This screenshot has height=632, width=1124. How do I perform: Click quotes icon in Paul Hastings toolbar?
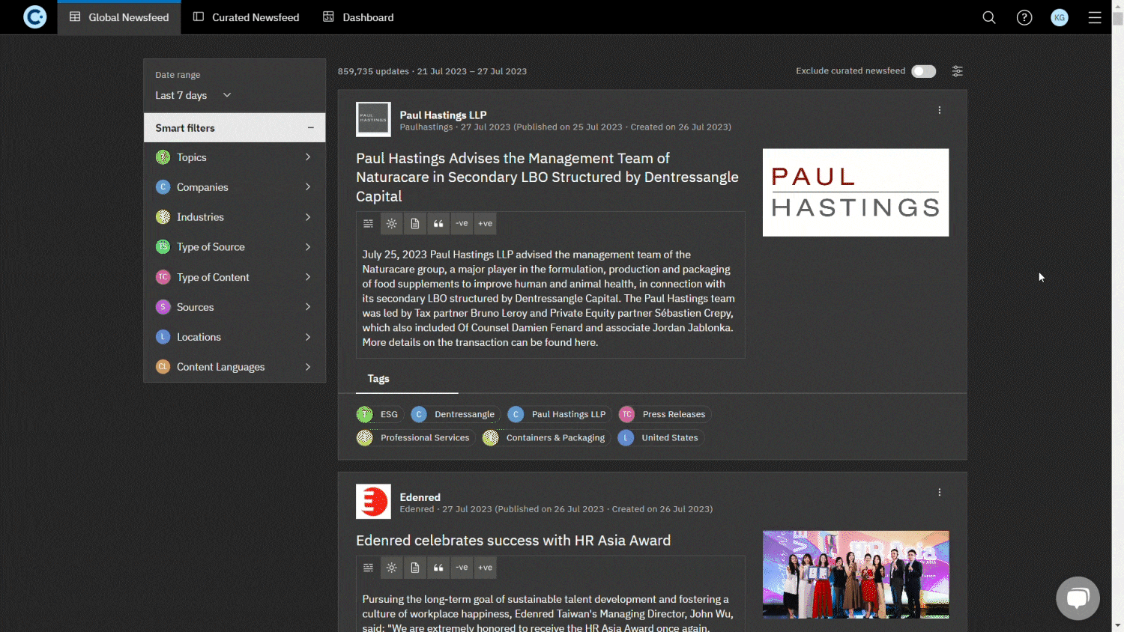438,223
